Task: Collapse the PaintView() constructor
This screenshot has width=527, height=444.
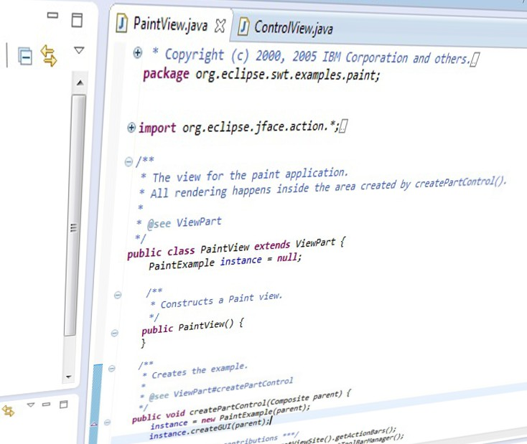Action: point(114,333)
